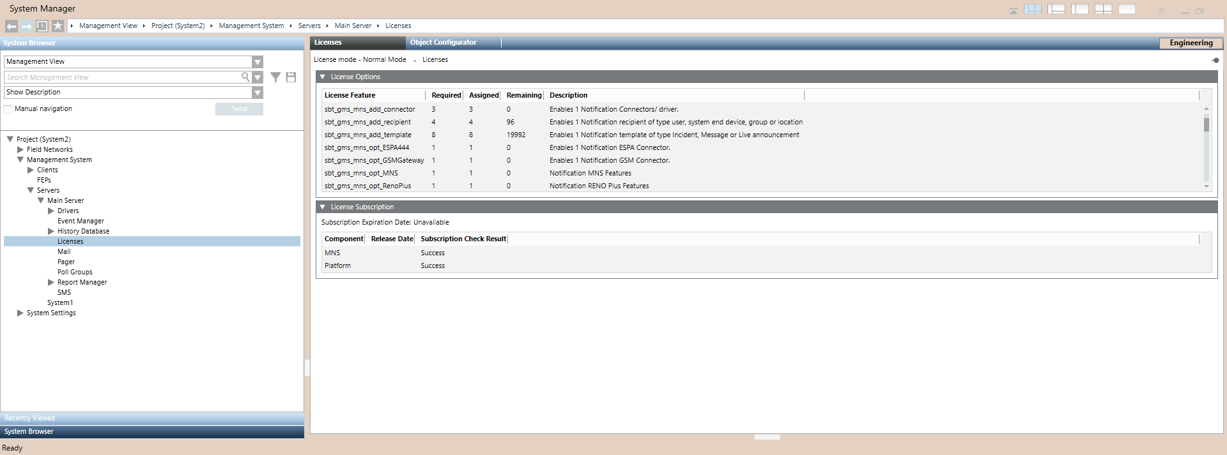This screenshot has width=1227, height=455.
Task: Click the Search Management View field
Action: pyautogui.click(x=121, y=77)
